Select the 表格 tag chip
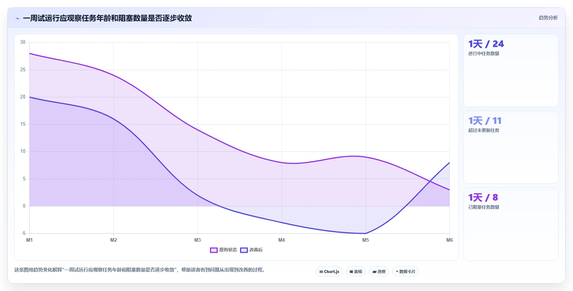 coord(356,272)
